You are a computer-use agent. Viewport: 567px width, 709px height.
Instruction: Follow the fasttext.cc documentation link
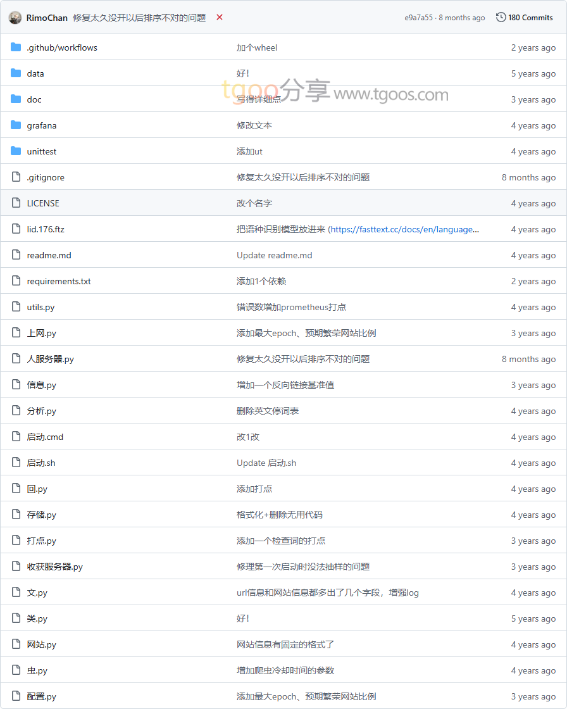[x=404, y=229]
